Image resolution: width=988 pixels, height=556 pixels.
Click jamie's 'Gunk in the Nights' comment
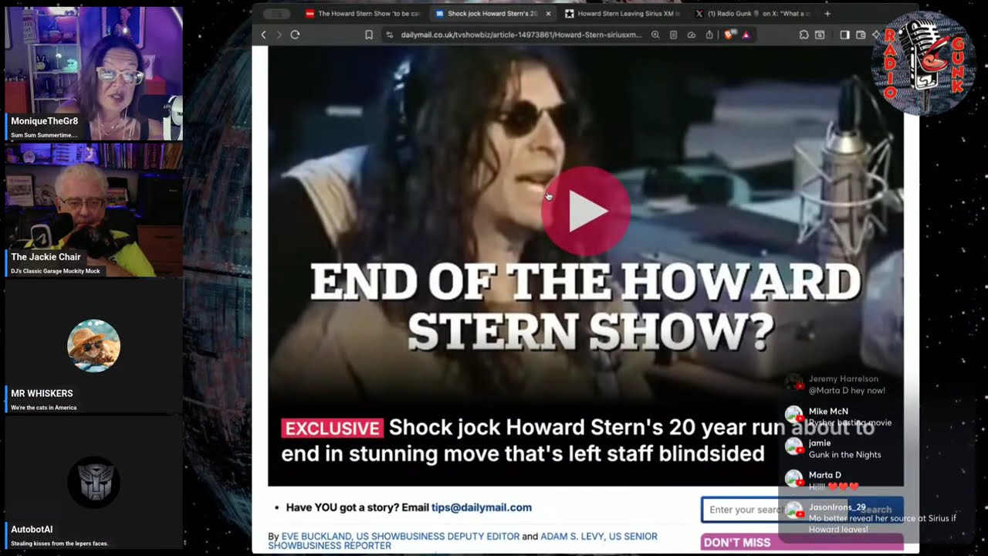pos(844,455)
